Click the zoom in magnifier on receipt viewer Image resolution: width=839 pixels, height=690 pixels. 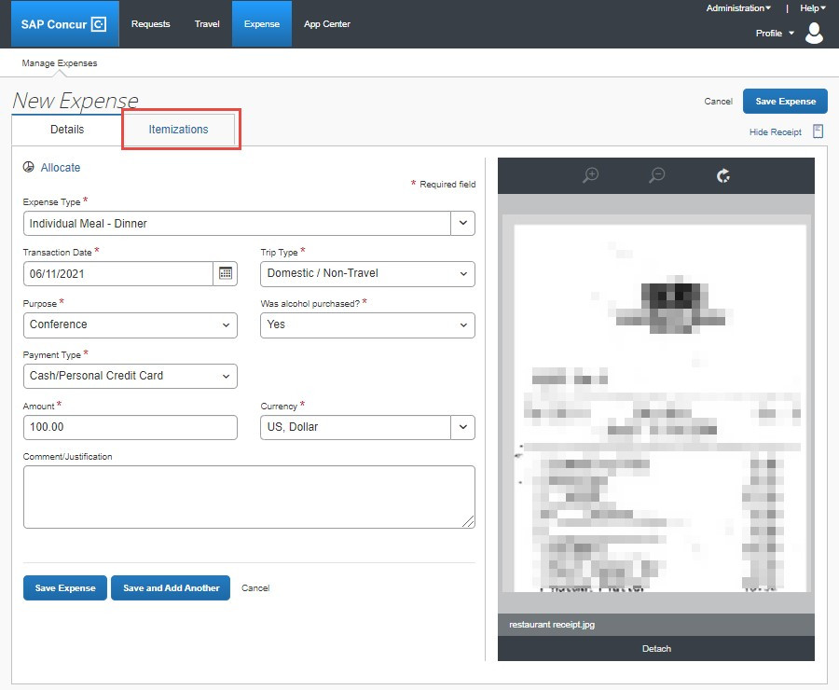pos(590,175)
